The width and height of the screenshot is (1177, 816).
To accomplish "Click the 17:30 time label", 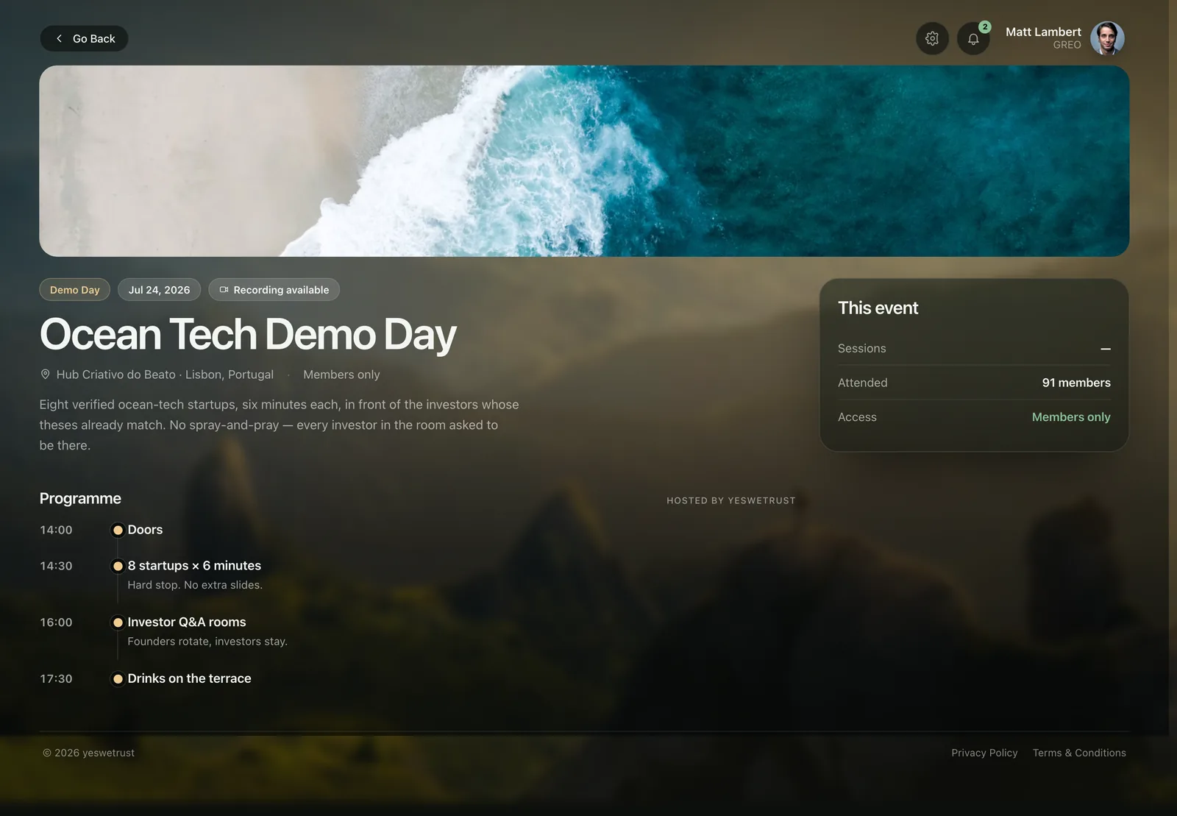I will [56, 678].
